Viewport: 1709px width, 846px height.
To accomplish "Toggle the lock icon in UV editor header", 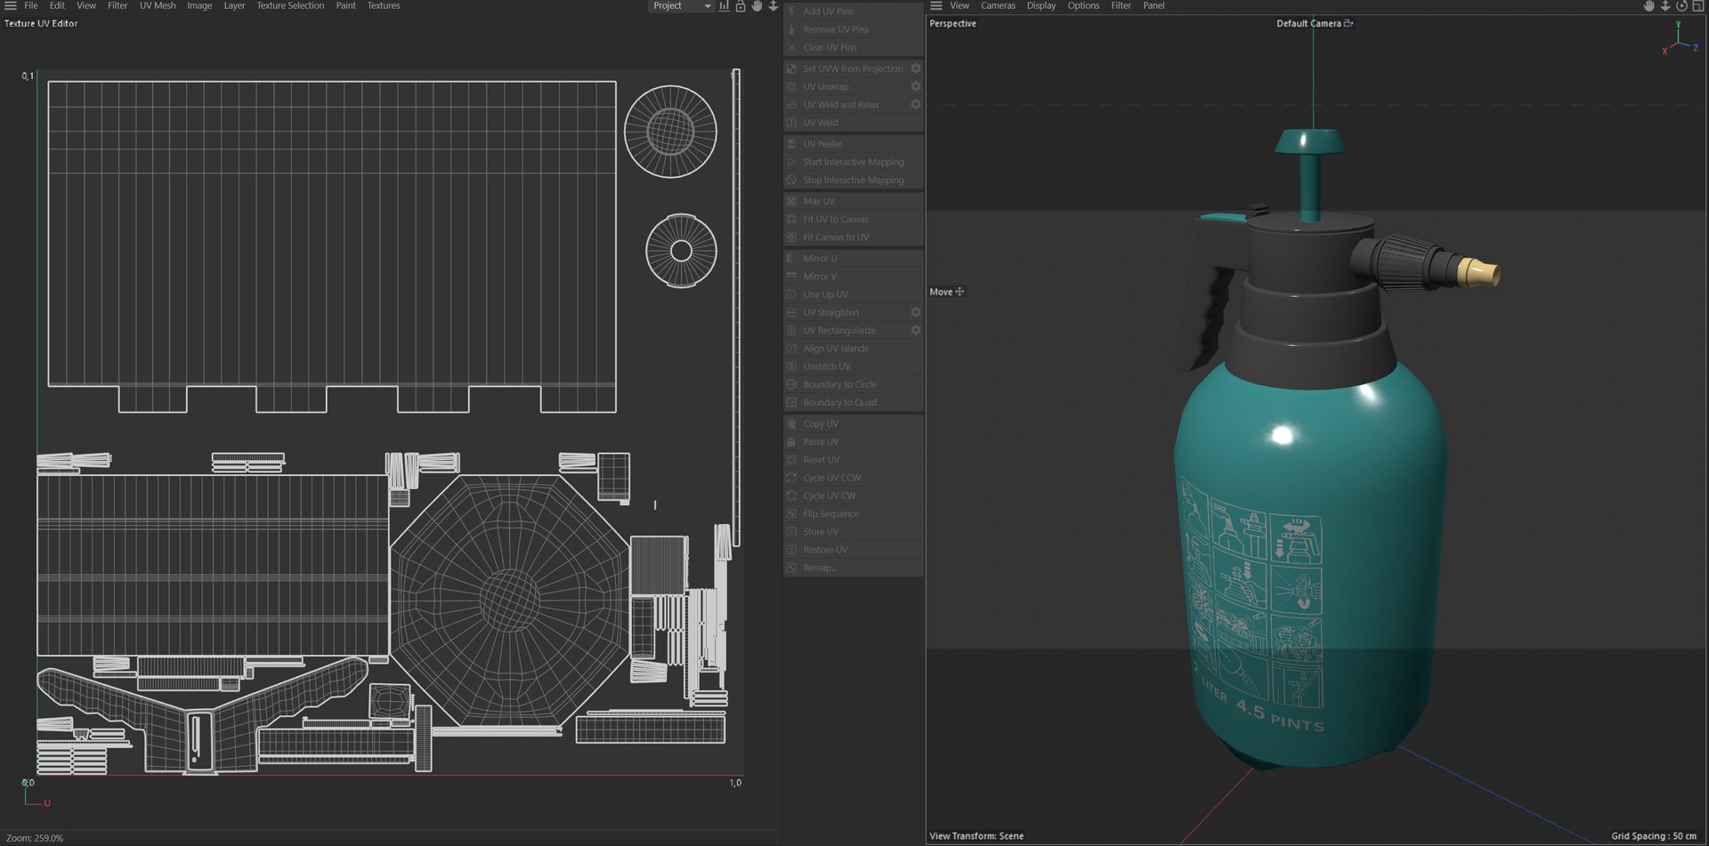I will tap(740, 5).
